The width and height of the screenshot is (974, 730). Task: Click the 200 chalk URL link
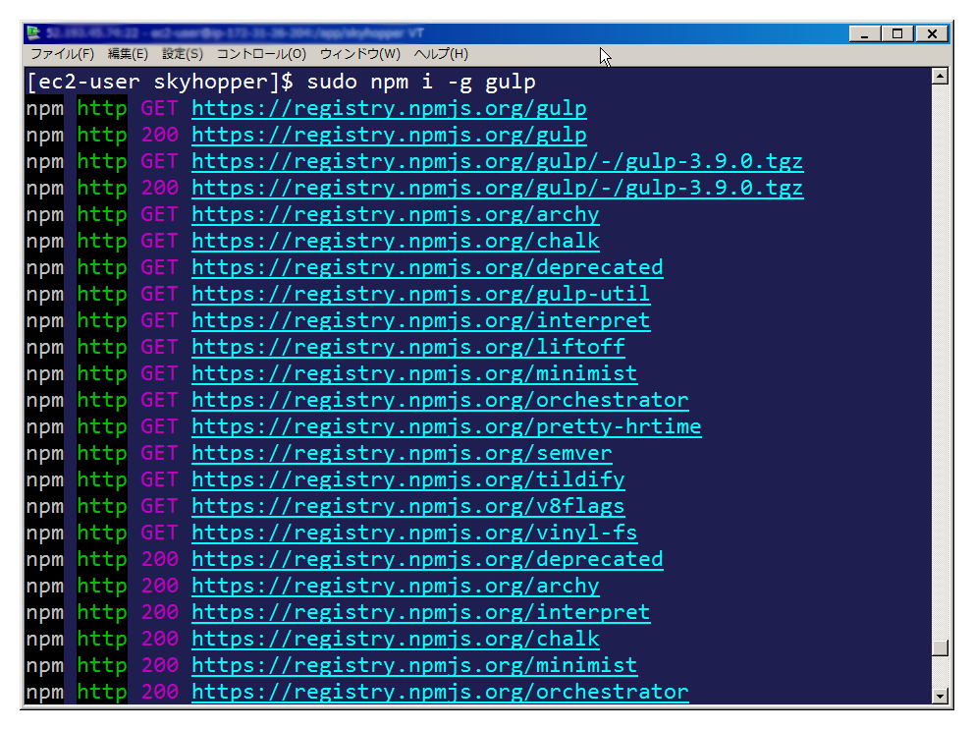coord(396,639)
